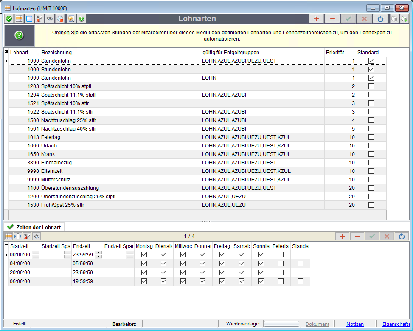413x331 pixels.
Task: Open the column chooser beside the Lohnart header
Action: 6,52
